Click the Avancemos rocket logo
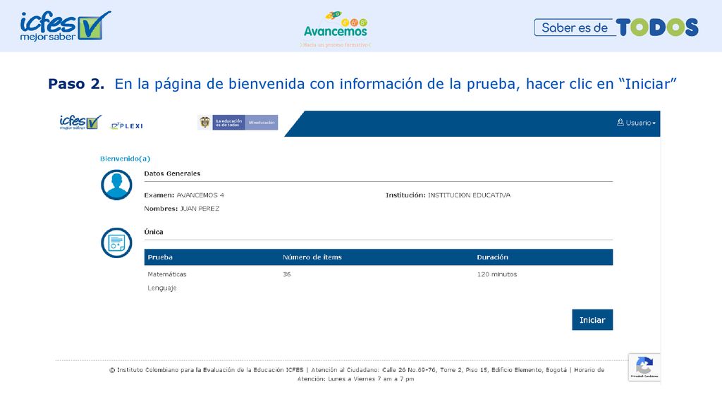The width and height of the screenshot is (722, 406). 335,28
